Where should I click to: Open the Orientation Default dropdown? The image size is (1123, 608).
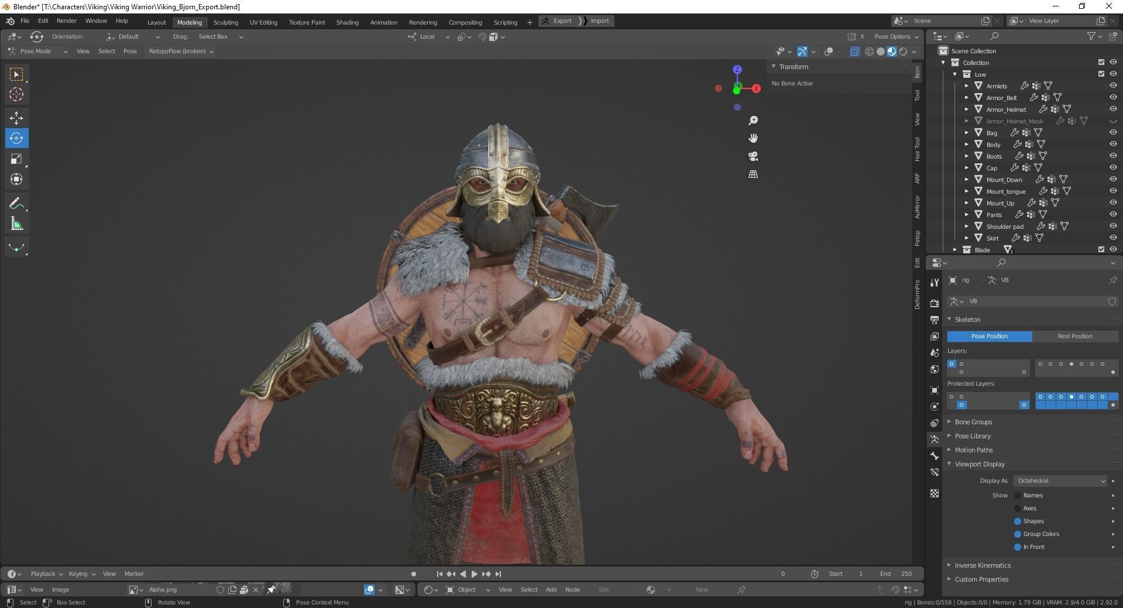point(133,37)
